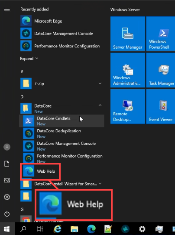Open DataCore Management Console marked New in DataCore folder
175x235 pixels.
pos(62,146)
